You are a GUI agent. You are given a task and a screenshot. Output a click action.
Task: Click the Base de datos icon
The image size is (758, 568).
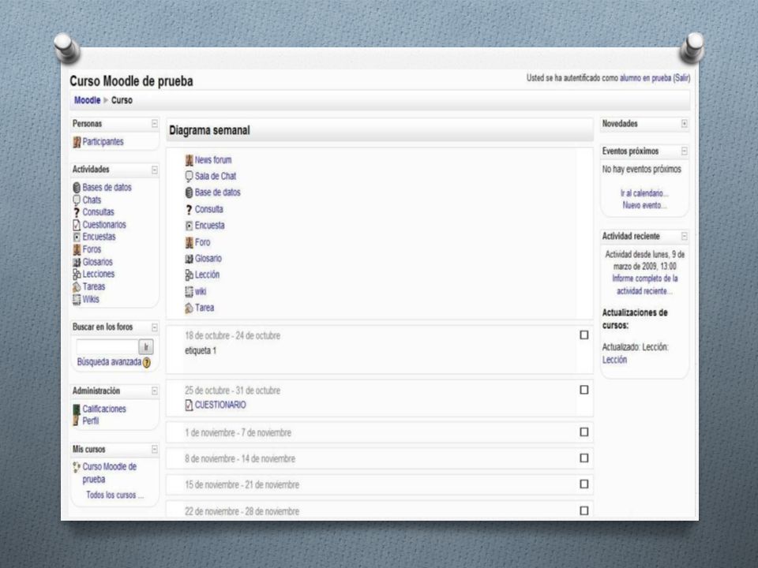tap(189, 192)
